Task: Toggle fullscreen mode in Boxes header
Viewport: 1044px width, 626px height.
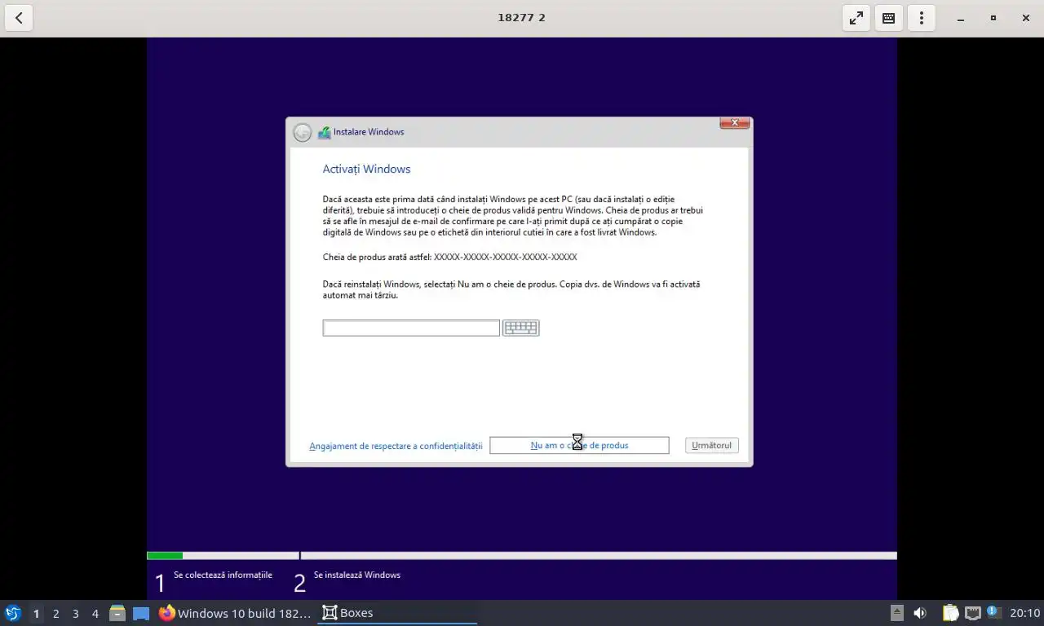Action: (856, 18)
